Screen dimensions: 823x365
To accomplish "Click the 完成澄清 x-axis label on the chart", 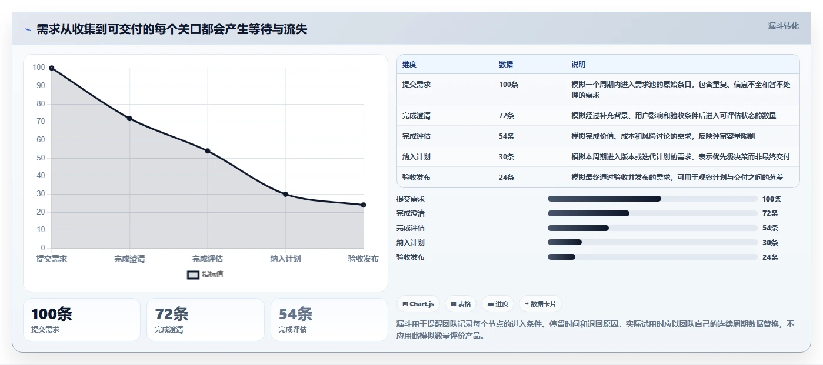I will coord(129,259).
